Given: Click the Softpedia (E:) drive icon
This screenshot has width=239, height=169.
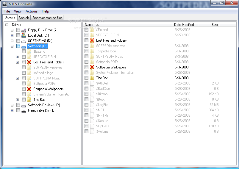Looking at the screenshot, I should (24, 46).
